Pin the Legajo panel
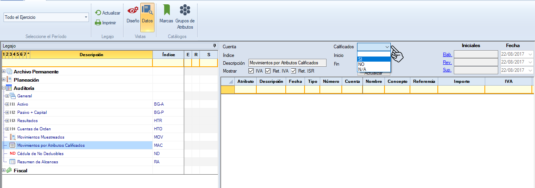Viewport: 535px width, 188px height. [214, 46]
